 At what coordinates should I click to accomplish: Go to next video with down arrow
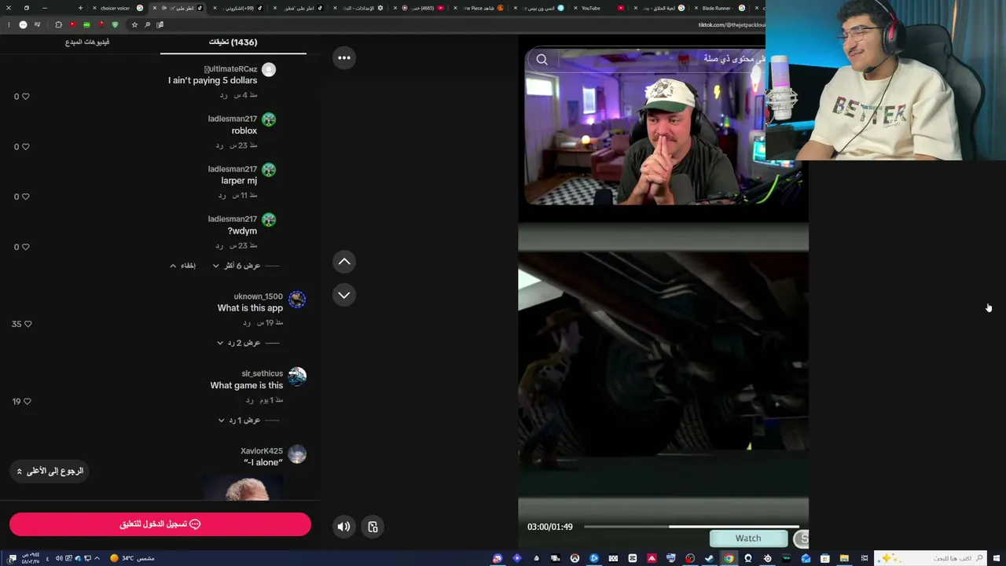point(344,295)
